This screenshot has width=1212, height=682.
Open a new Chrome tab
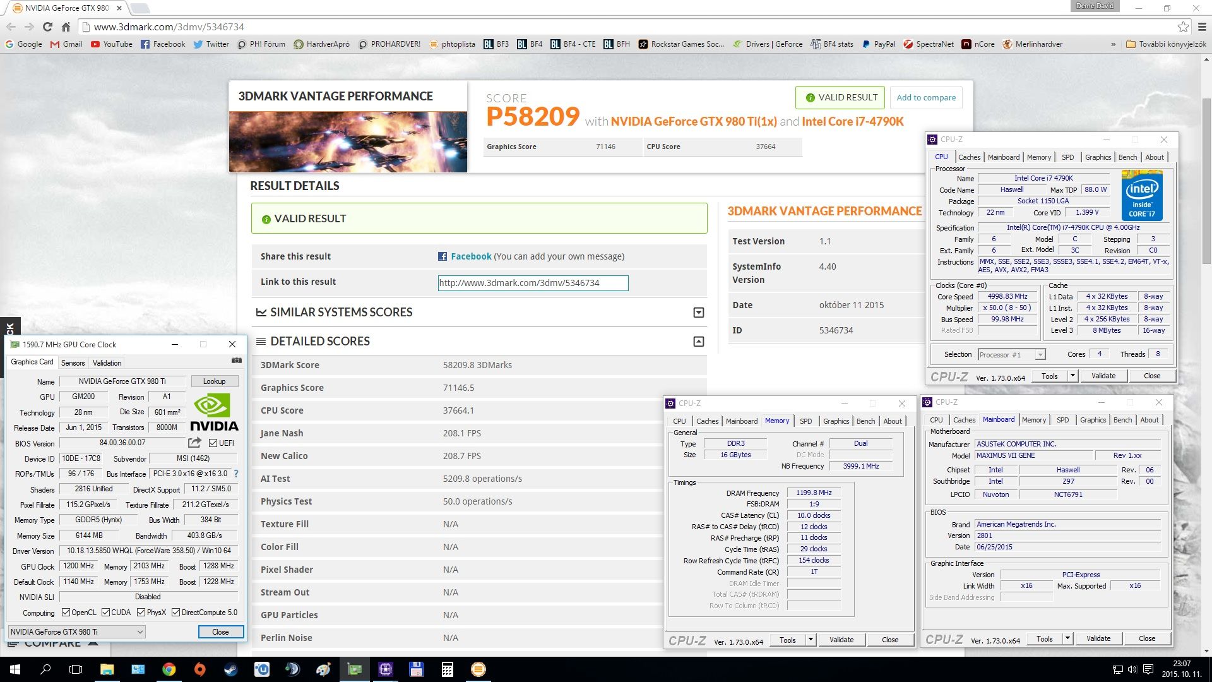coord(140,8)
